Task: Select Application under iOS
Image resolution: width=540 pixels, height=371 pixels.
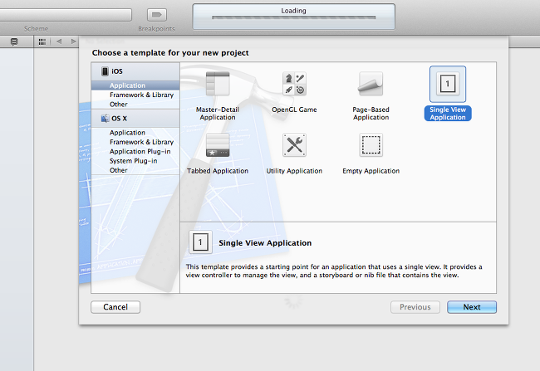Action: (135, 85)
